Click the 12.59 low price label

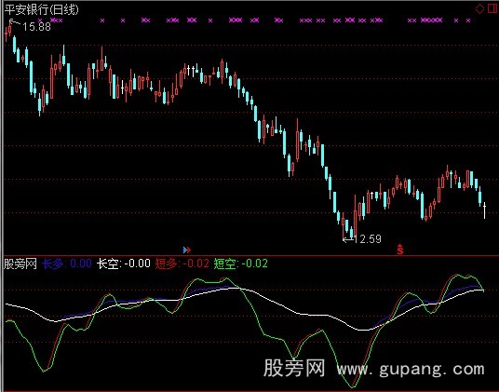coord(367,239)
